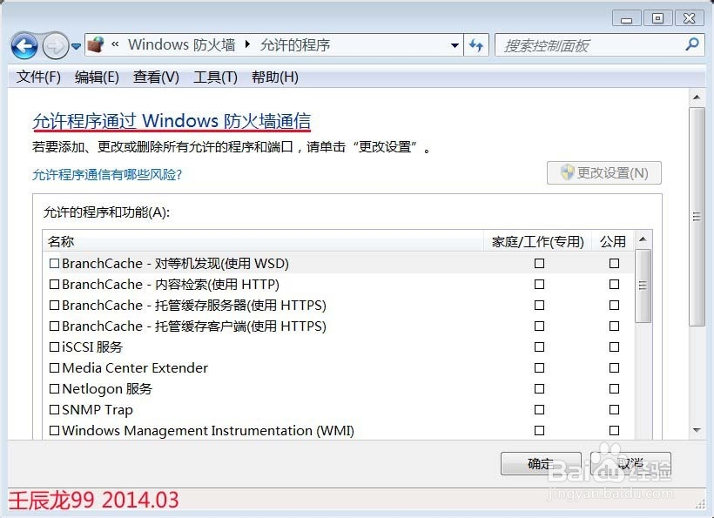Click the main window scroll-up arrow

(x=697, y=97)
